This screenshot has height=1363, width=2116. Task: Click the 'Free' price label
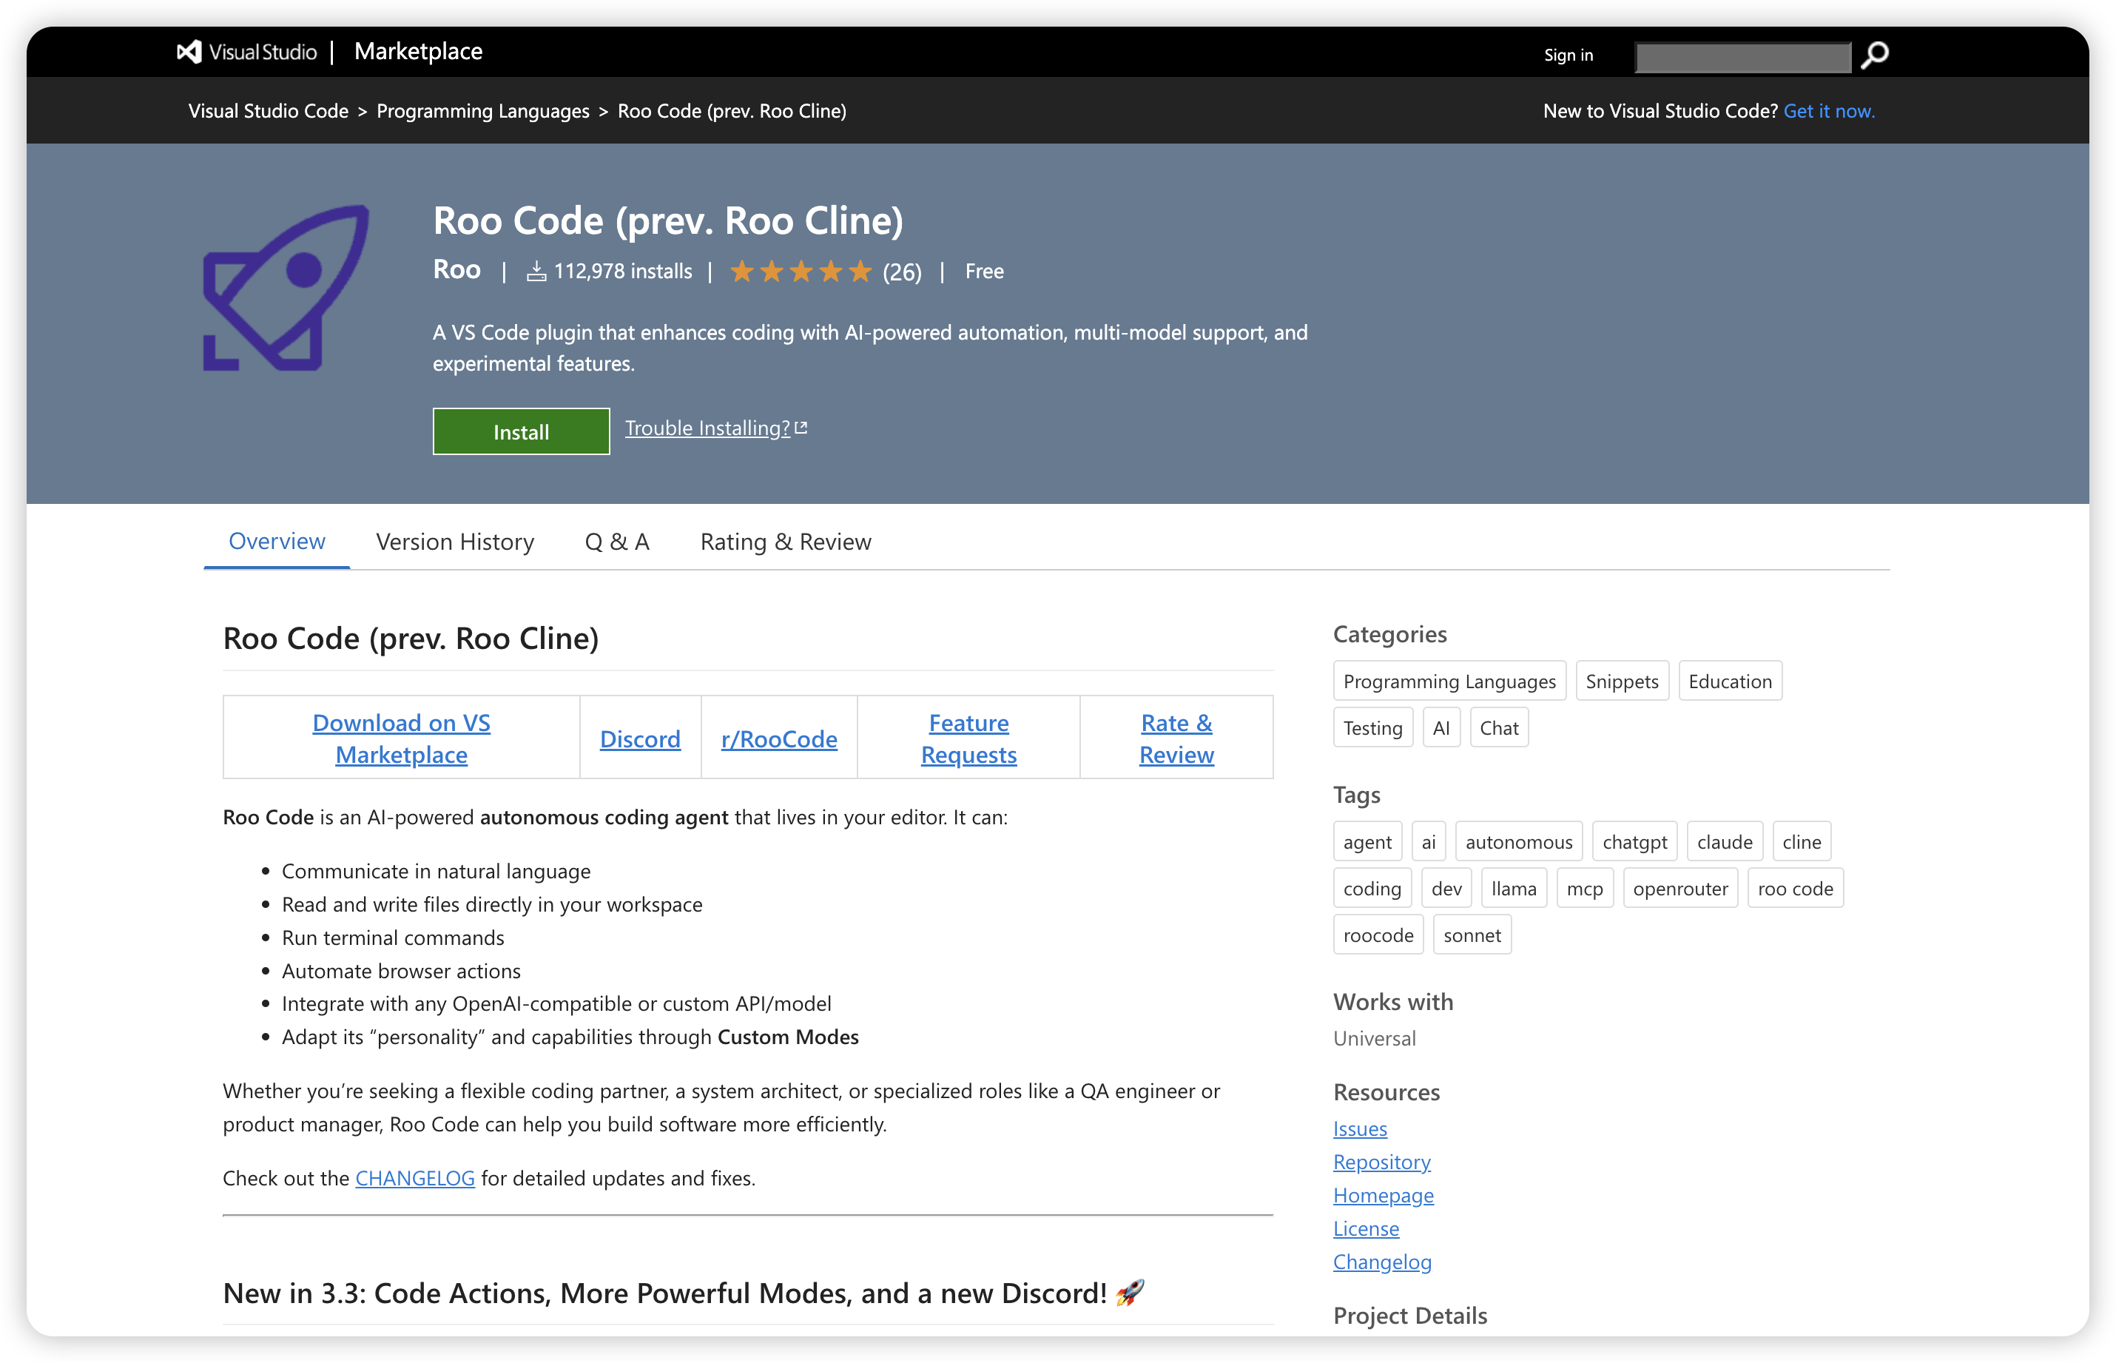point(984,272)
